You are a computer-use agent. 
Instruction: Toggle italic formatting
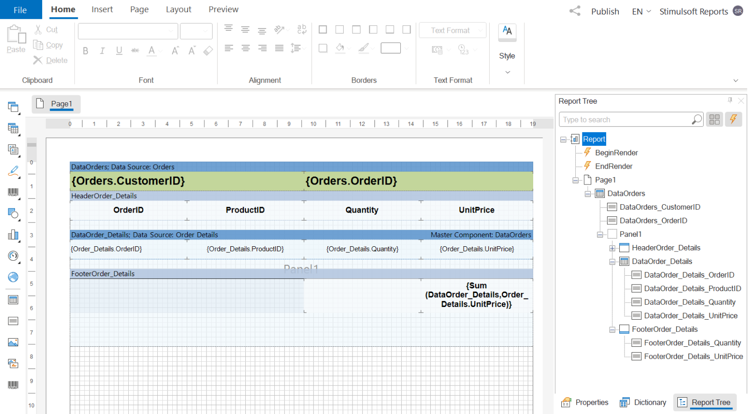(x=102, y=50)
